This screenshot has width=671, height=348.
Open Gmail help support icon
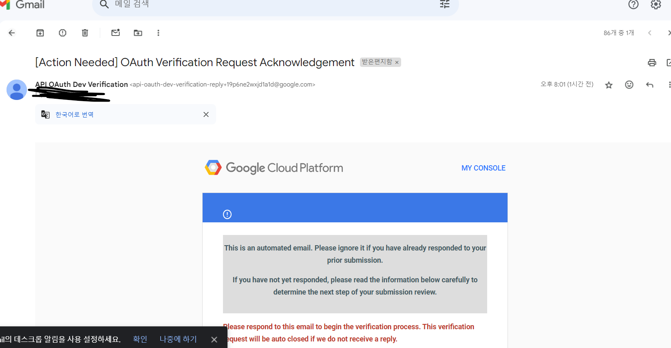click(x=633, y=4)
